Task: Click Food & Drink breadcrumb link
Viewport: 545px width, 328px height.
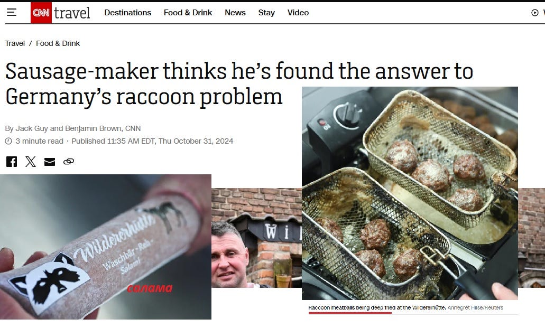Action: point(58,43)
